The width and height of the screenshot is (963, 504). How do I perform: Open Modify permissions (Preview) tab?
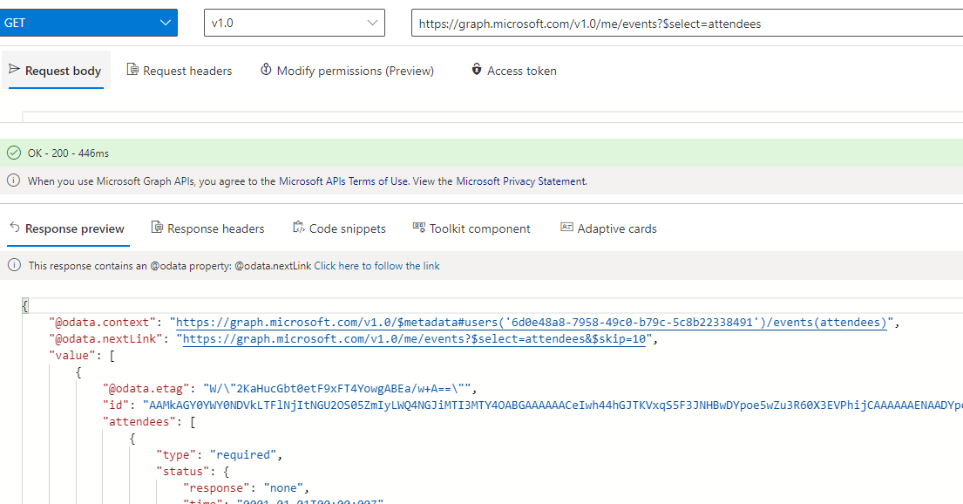click(347, 71)
